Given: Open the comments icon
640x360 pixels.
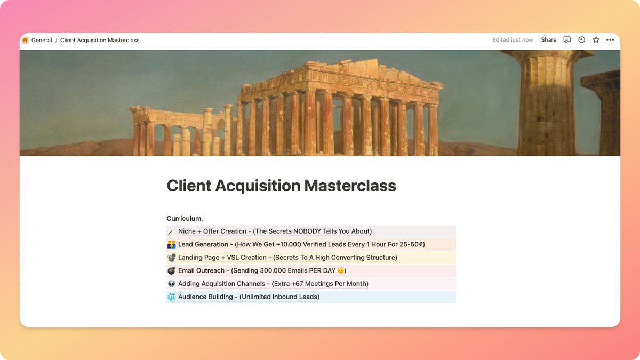Looking at the screenshot, I should tap(567, 40).
